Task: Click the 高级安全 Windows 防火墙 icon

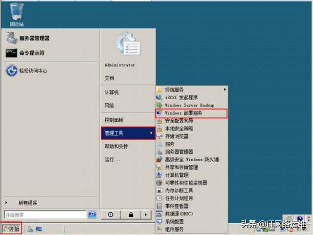Action: pos(159,159)
